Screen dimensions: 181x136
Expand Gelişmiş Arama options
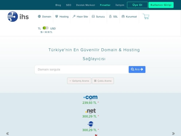point(79,81)
